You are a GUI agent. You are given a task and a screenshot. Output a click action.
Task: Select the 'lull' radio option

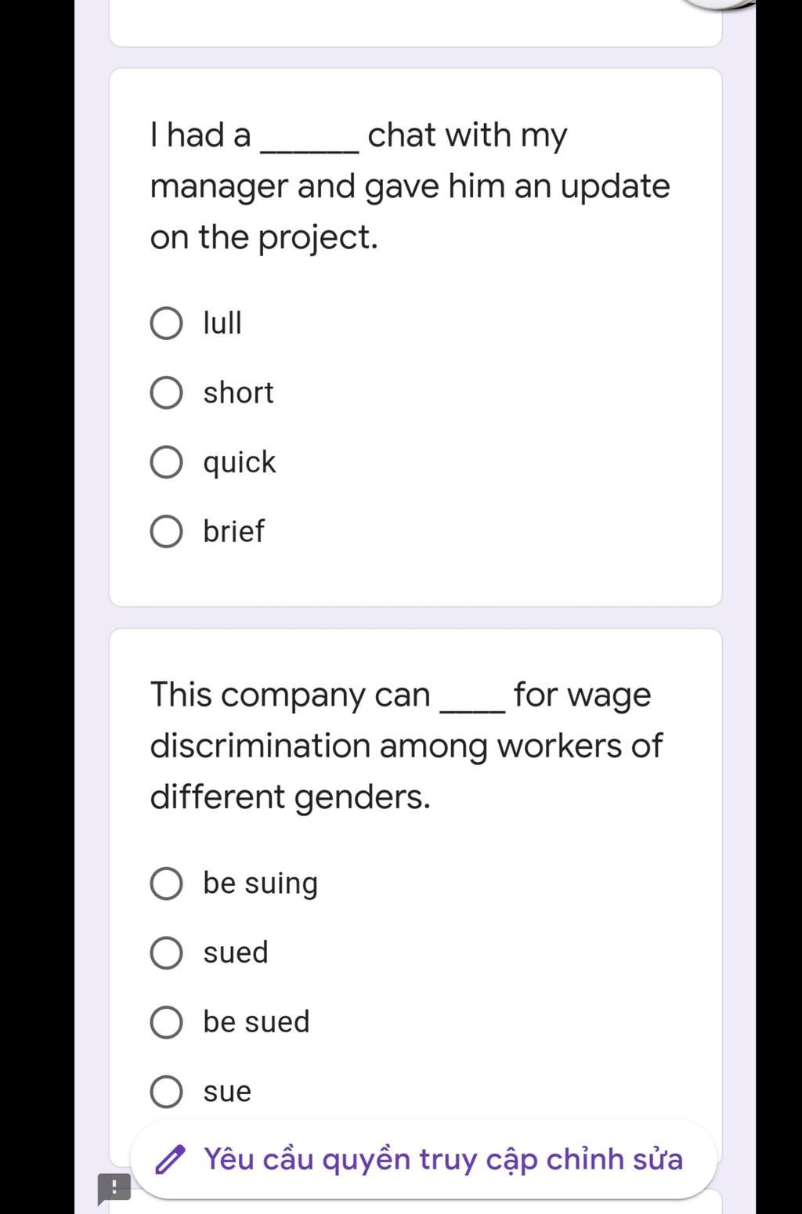pos(166,323)
